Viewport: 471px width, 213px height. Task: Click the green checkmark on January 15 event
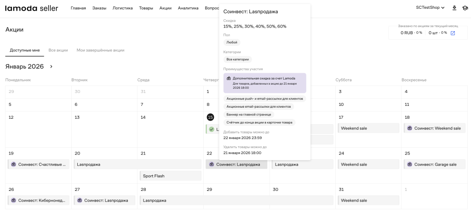(x=212, y=129)
